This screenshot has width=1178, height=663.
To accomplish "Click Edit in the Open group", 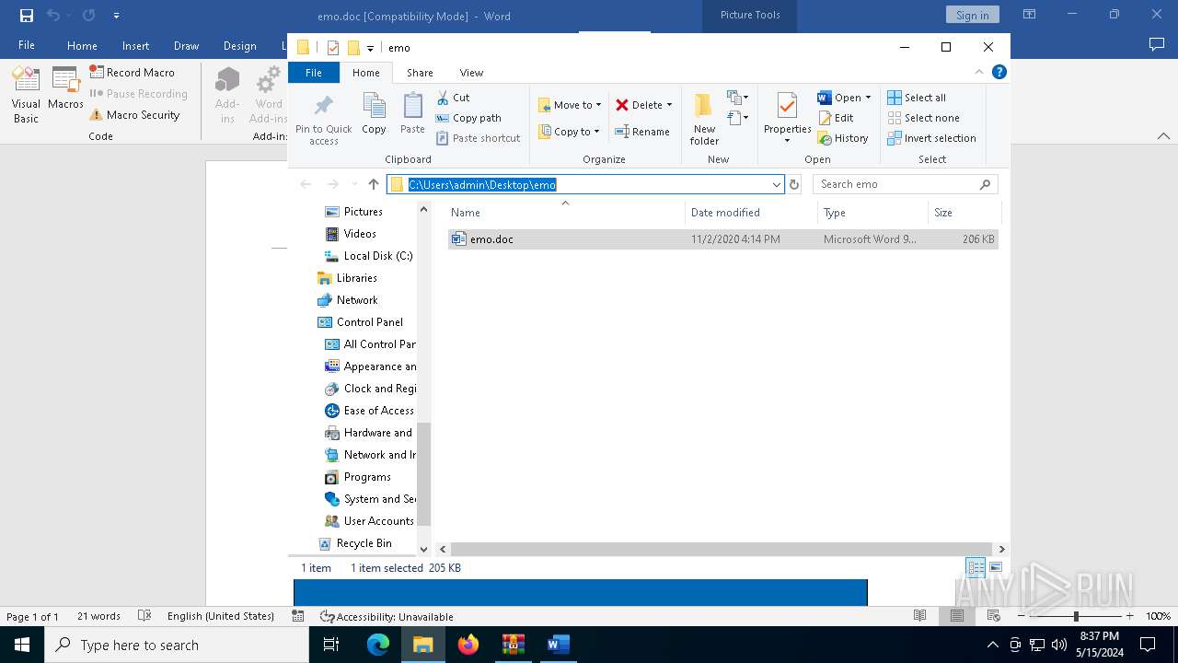I will pyautogui.click(x=836, y=118).
